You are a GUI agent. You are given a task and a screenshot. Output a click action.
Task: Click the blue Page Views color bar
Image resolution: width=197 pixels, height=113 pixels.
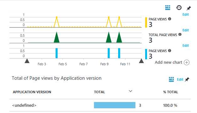(x=146, y=54)
